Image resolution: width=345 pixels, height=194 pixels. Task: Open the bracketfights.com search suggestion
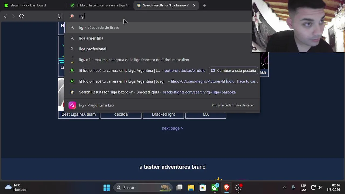162,92
